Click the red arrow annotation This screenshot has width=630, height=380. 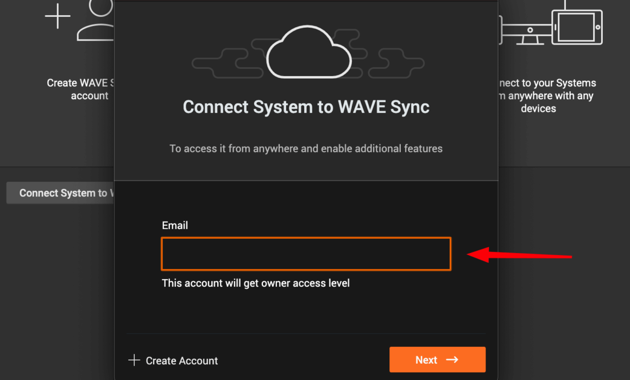(x=519, y=255)
